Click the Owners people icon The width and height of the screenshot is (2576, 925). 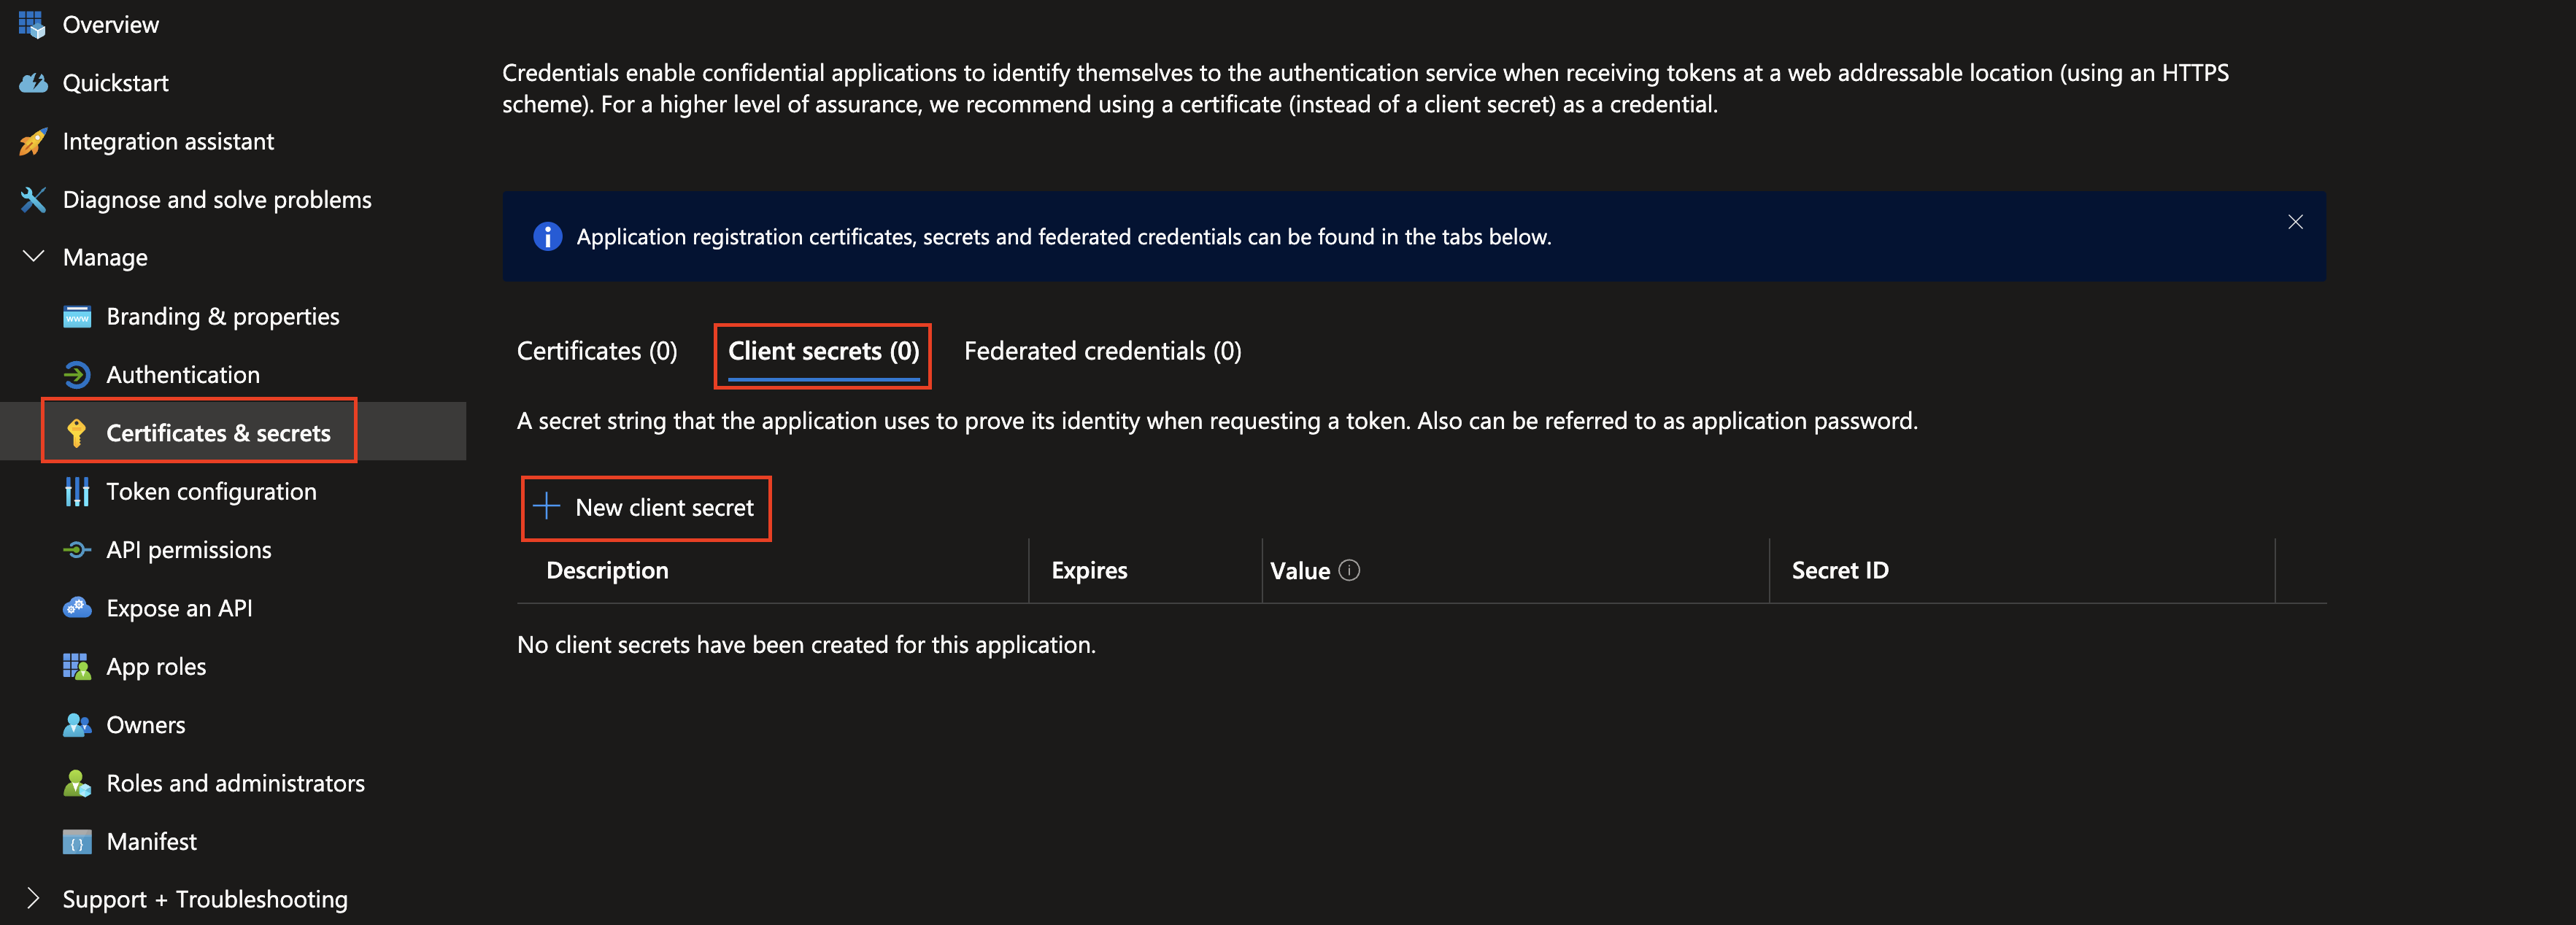[77, 725]
